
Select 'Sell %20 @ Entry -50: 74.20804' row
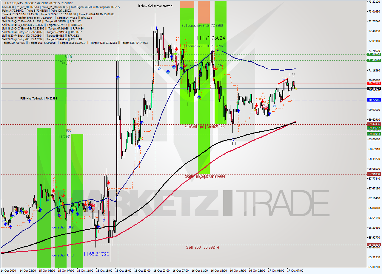tap(40, 36)
